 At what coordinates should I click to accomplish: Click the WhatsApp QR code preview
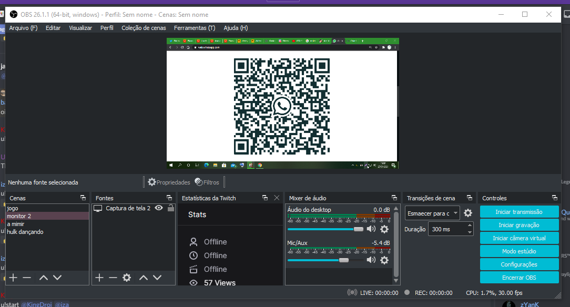coord(282,106)
